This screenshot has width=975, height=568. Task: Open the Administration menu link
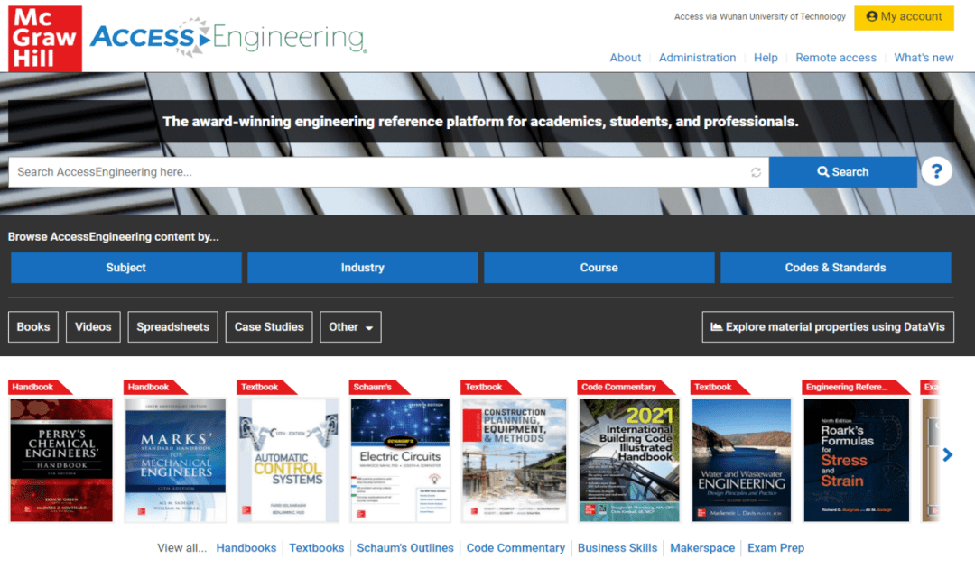tap(697, 58)
